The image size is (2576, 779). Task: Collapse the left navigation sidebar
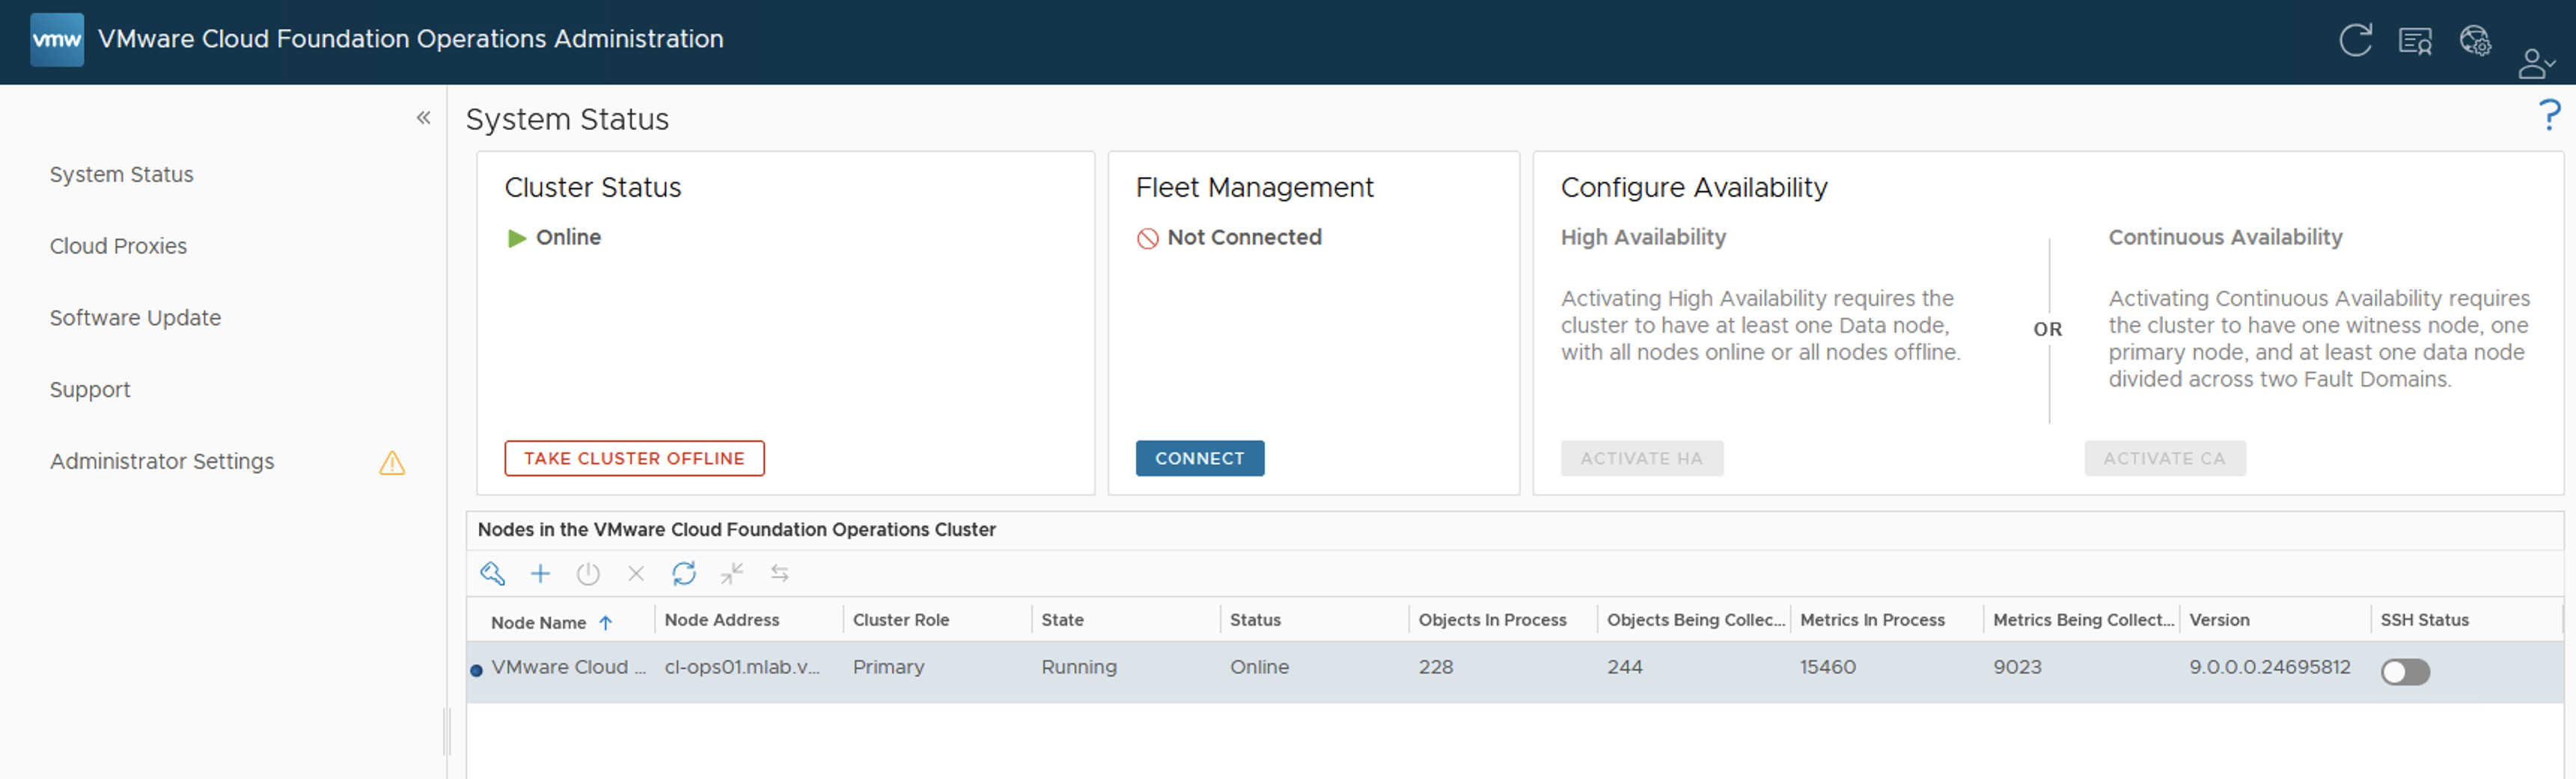pos(424,118)
